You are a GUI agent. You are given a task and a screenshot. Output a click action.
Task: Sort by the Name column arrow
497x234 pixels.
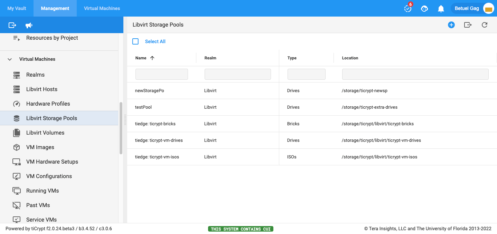click(152, 58)
